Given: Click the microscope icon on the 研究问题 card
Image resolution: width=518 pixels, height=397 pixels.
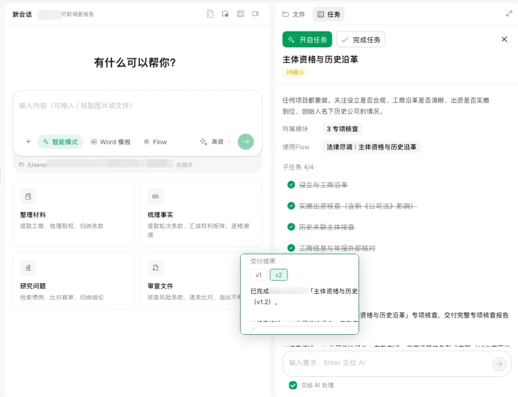Looking at the screenshot, I should click(x=28, y=267).
